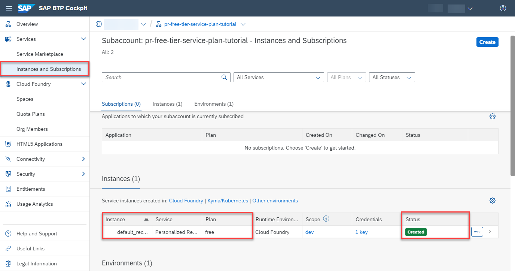Click the Other environments link
Viewport: 515px width, 271px height.
[x=275, y=201]
